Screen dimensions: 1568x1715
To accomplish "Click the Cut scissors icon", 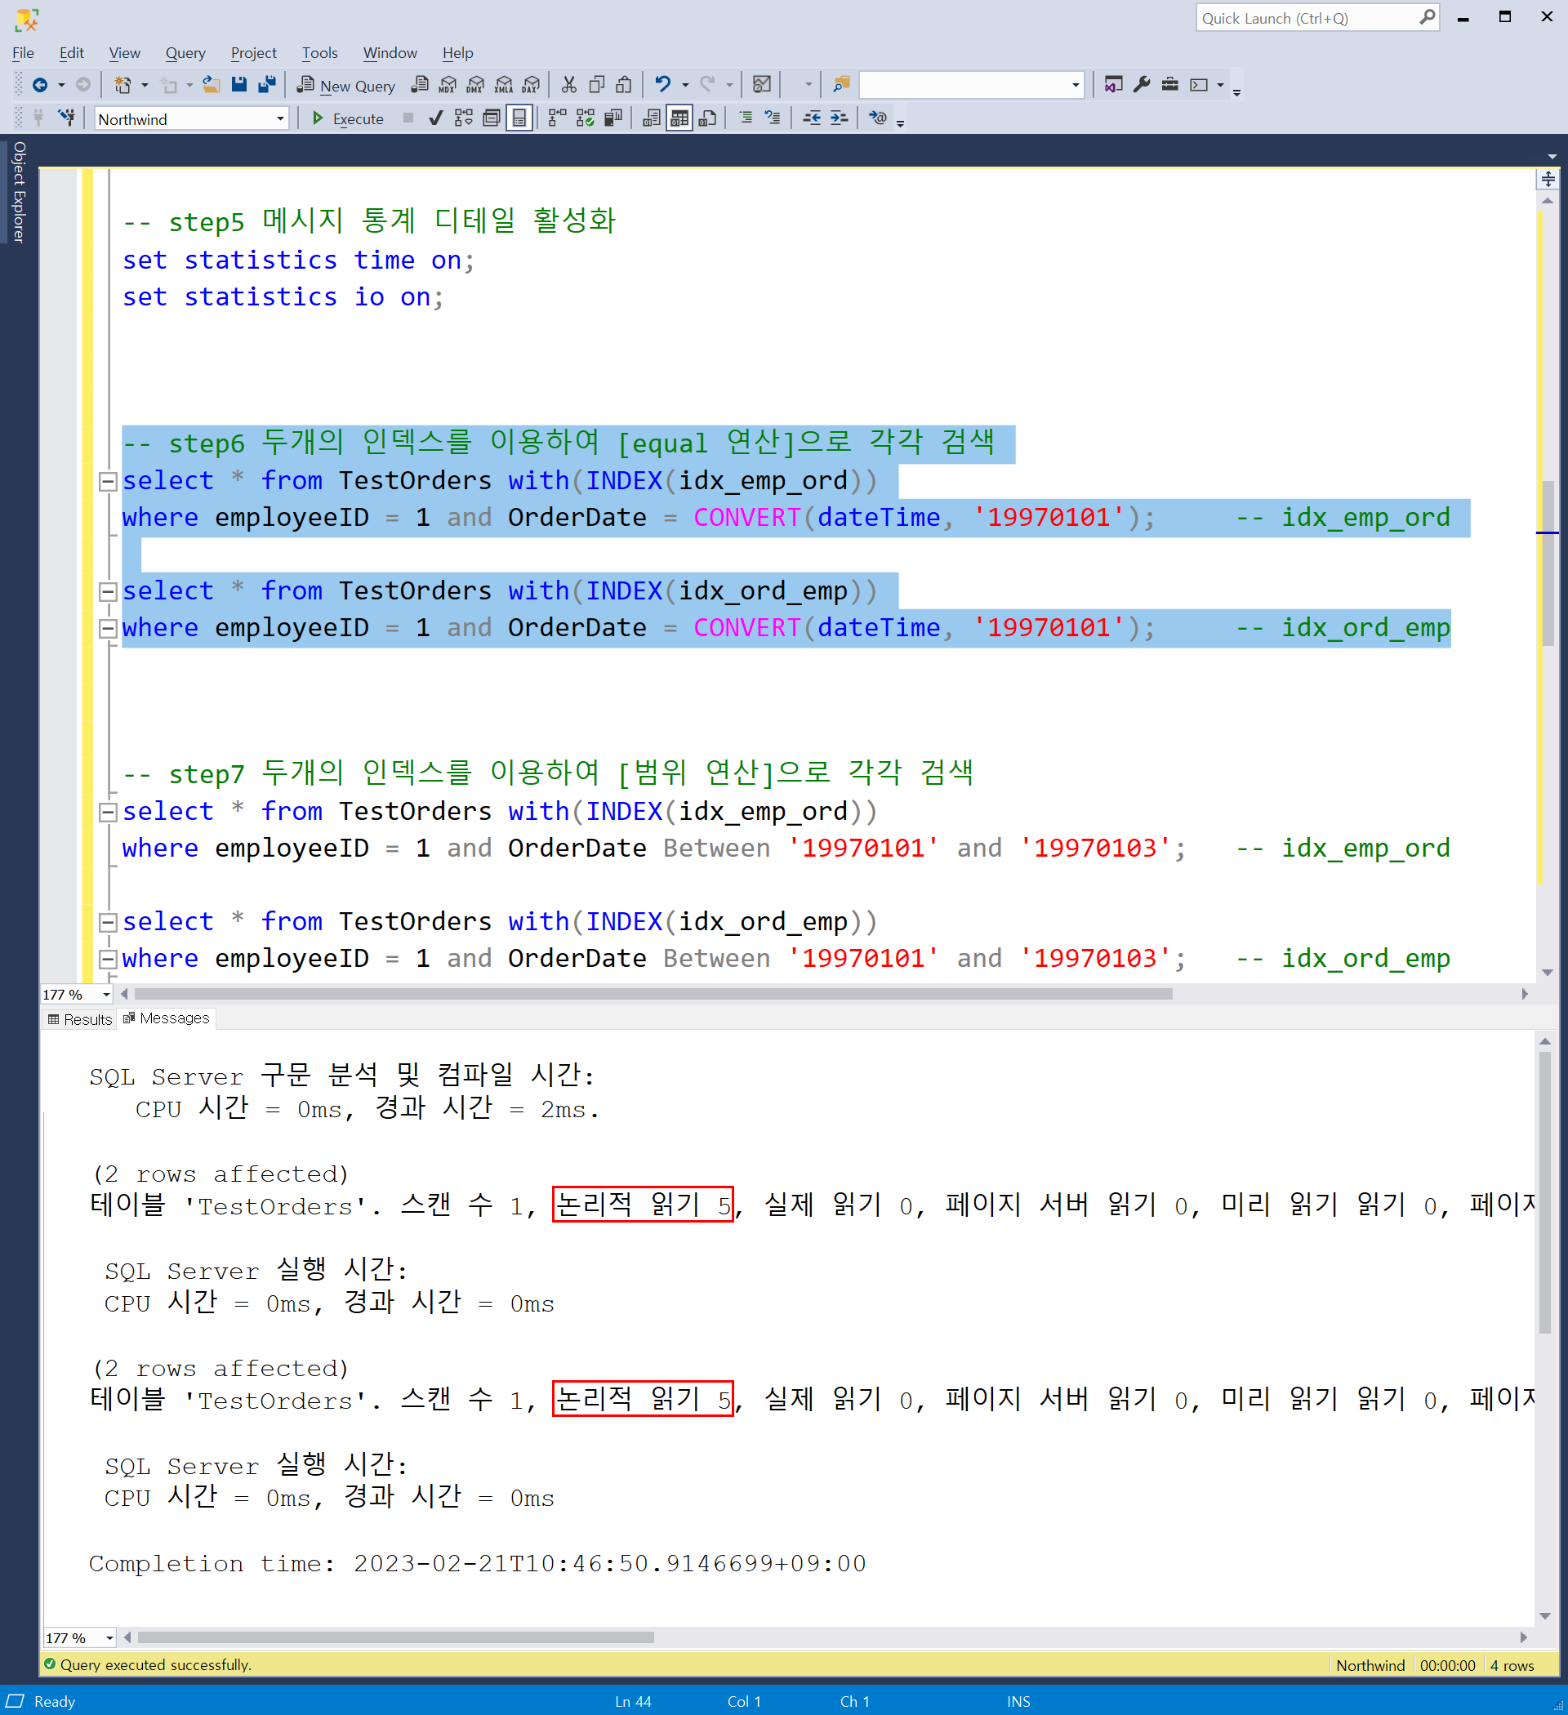I will 568,84.
